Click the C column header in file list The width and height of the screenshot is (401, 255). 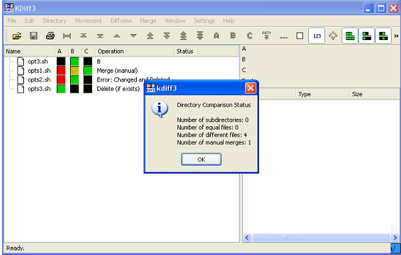89,51
